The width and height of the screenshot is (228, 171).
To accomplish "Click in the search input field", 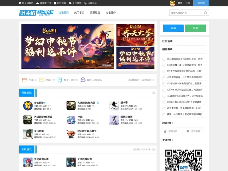I will [187, 13].
